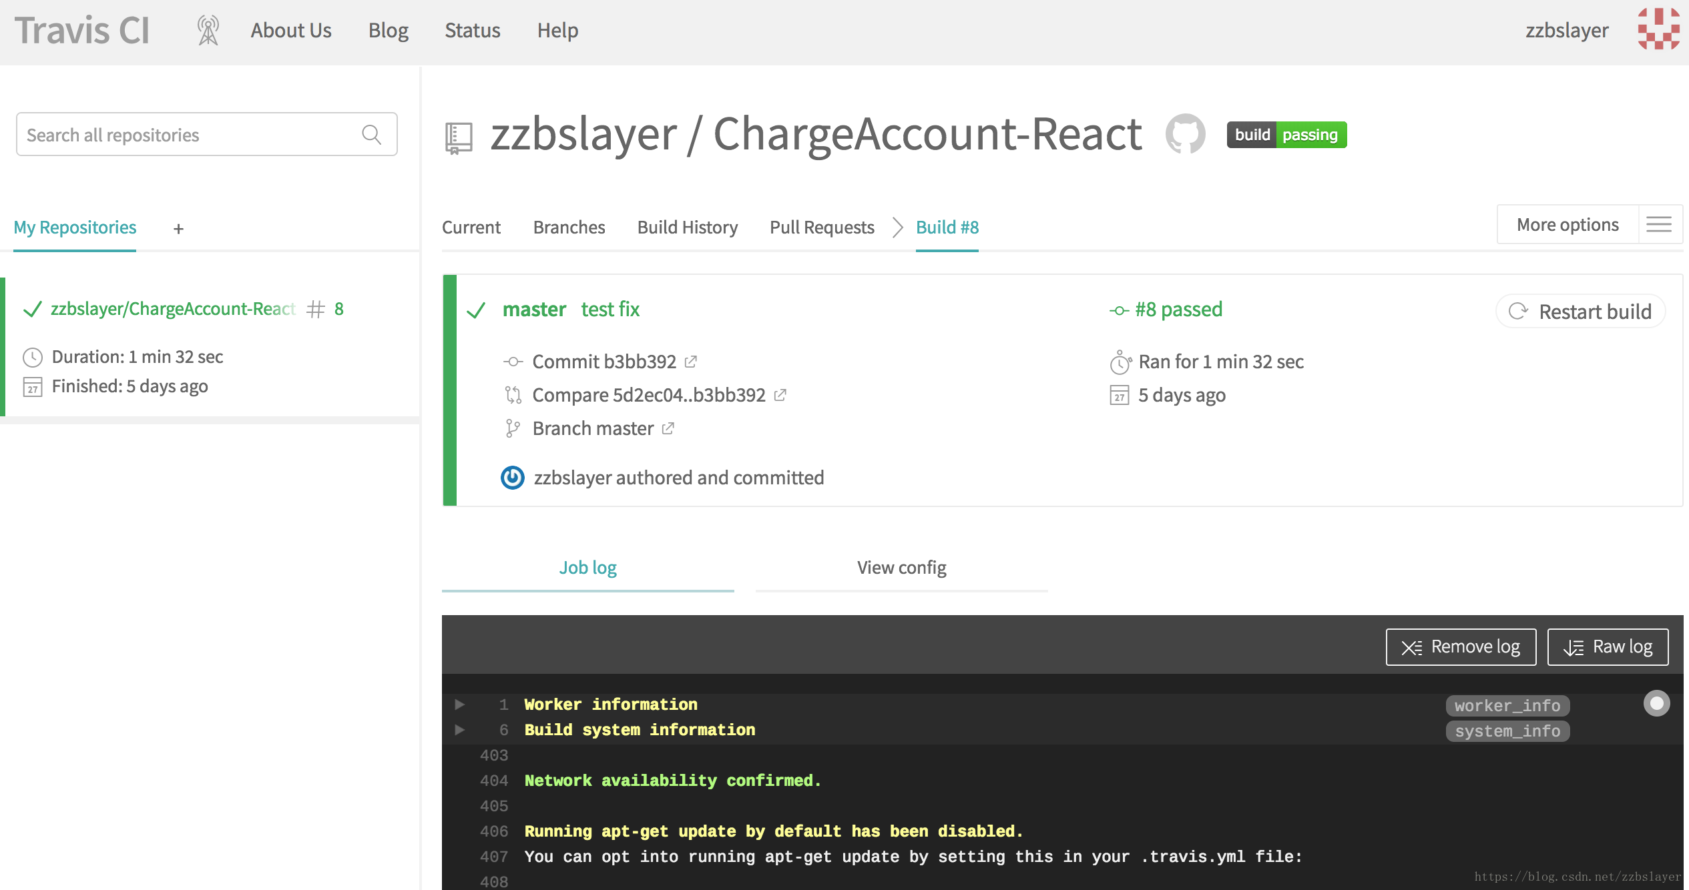
Task: Click the search magnifier icon
Action: pos(372,135)
